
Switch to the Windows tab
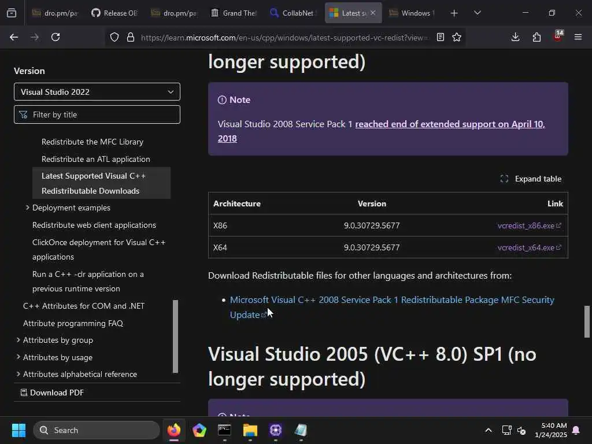pyautogui.click(x=412, y=13)
